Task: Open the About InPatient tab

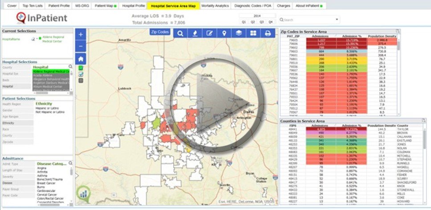Action: (x=309, y=6)
